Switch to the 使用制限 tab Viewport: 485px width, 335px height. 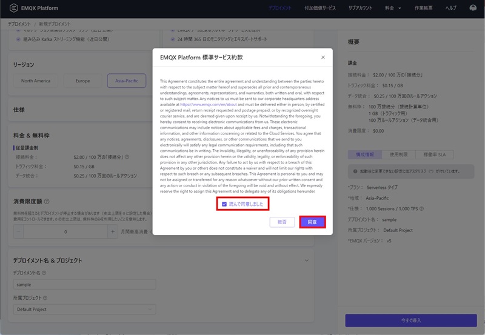(398, 154)
